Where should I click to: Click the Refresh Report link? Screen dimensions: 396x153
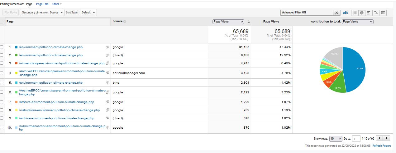tap(382, 146)
